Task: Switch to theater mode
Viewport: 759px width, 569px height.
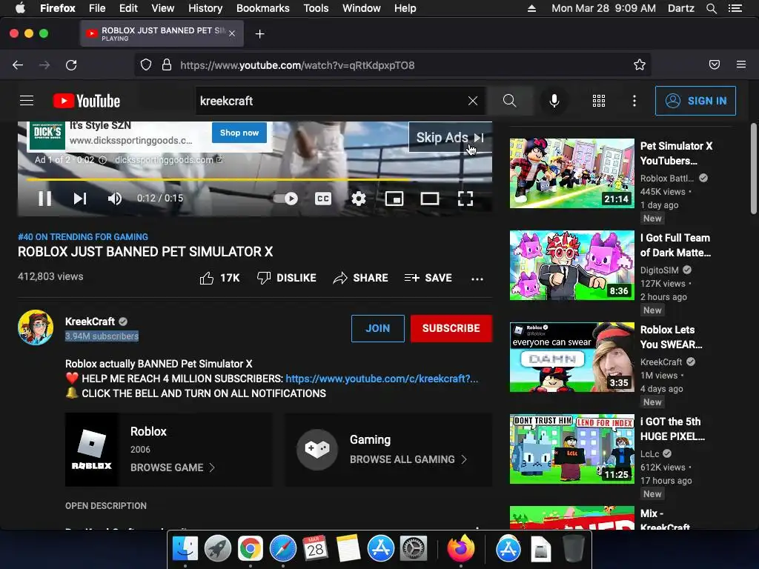Action: click(430, 199)
